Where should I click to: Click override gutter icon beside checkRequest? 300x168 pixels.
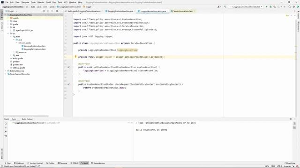pos(68,84)
